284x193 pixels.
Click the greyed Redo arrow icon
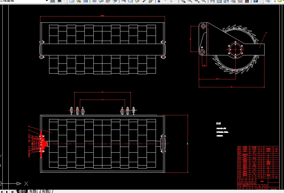point(171,1)
